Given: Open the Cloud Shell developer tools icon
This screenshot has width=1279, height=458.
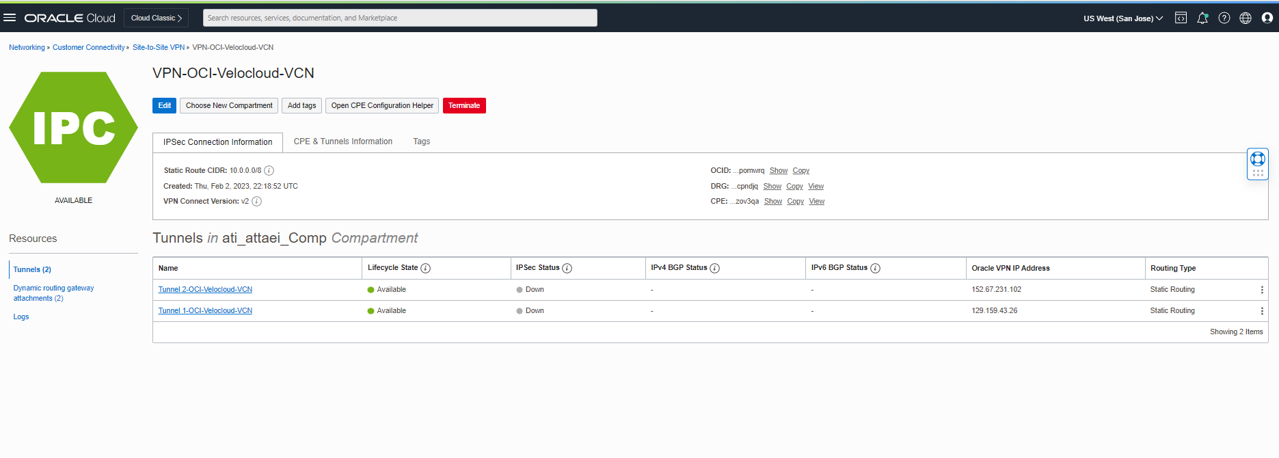Looking at the screenshot, I should 1181,18.
